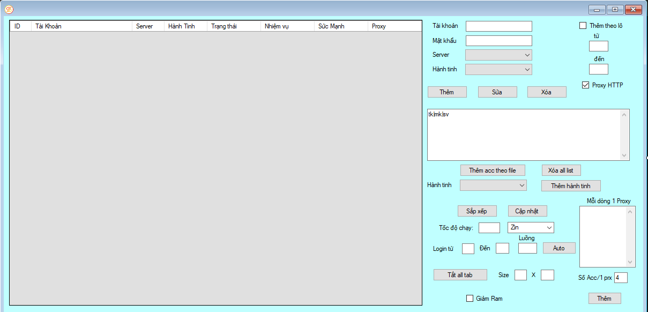Click the Sắp xếp button
Image resolution: width=648 pixels, height=312 pixels.
click(x=477, y=211)
